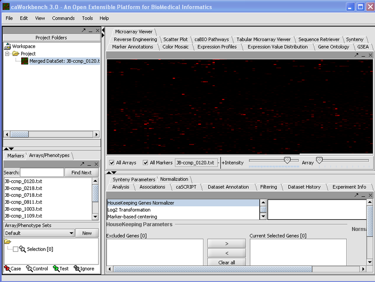The width and height of the screenshot is (375, 282).
Task: Click the red Case pin icon
Action: pyautogui.click(x=7, y=268)
